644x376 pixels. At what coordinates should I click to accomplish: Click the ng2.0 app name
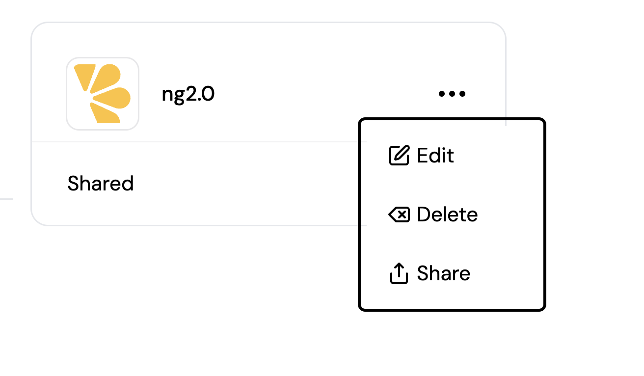point(188,94)
